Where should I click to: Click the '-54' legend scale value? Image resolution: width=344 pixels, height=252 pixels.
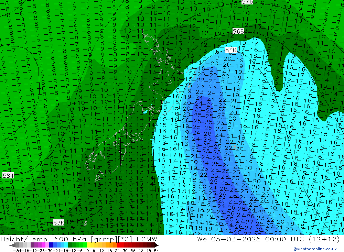tap(17, 251)
